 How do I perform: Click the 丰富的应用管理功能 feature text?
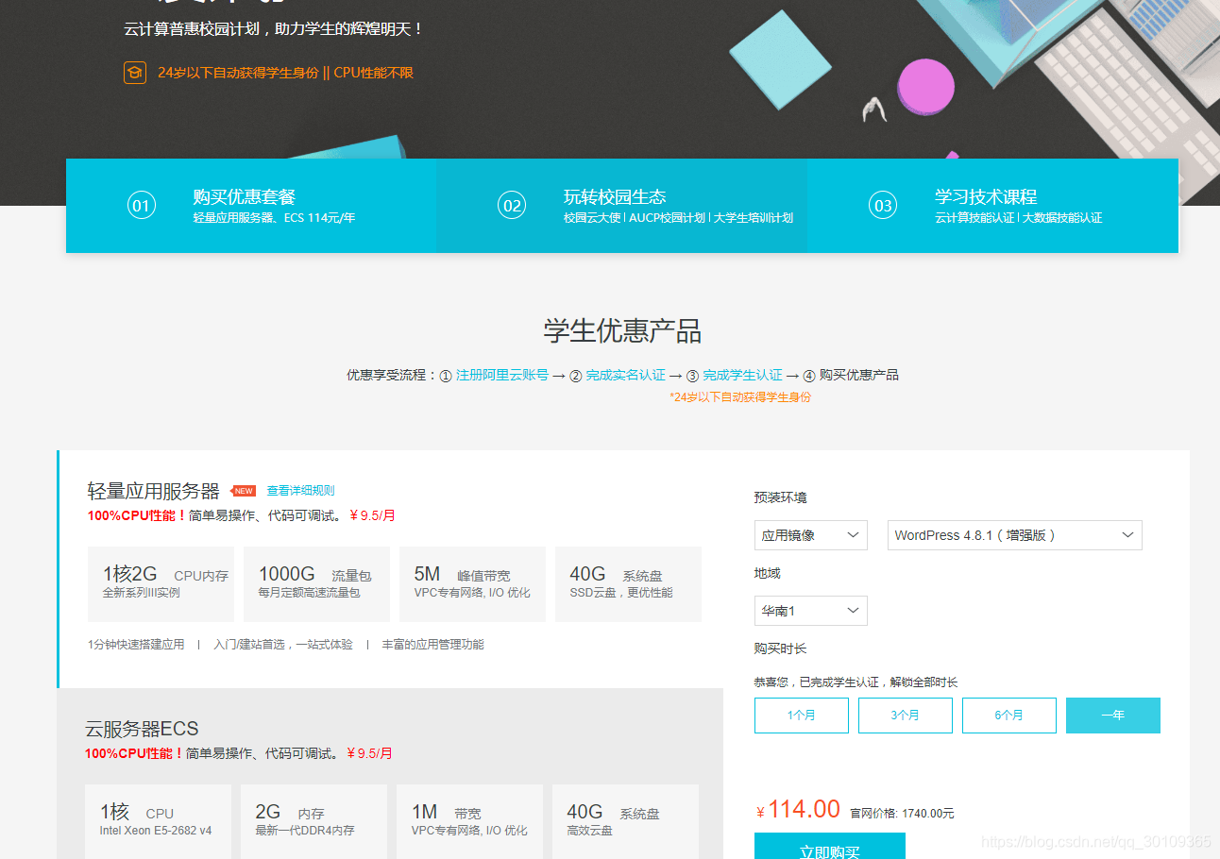pyautogui.click(x=432, y=645)
